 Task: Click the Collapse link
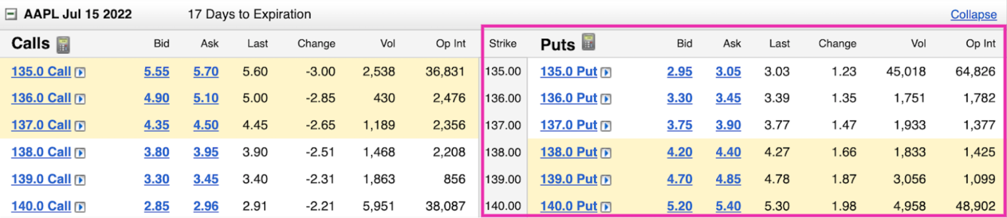pos(973,15)
